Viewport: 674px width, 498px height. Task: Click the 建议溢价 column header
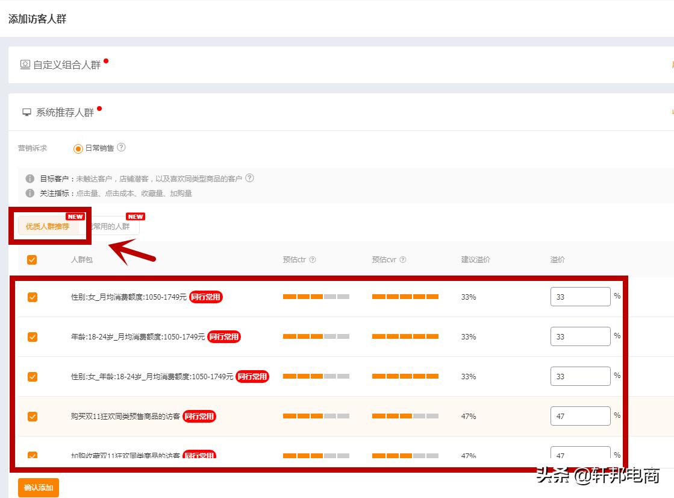[475, 259]
